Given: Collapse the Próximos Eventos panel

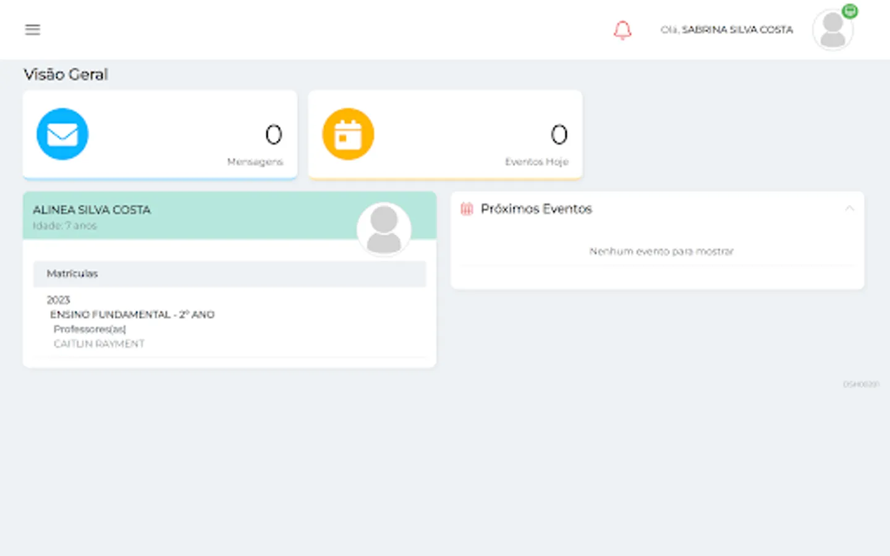Looking at the screenshot, I should pyautogui.click(x=849, y=209).
